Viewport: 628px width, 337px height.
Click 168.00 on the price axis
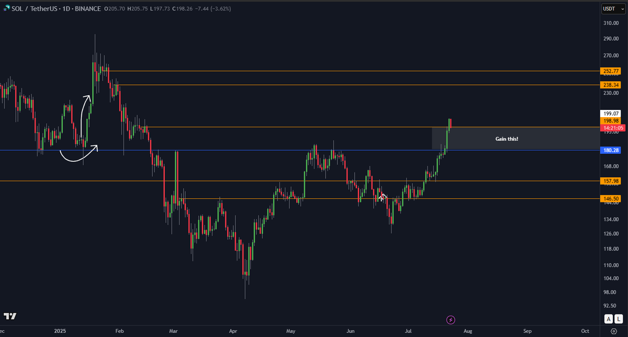click(x=611, y=167)
